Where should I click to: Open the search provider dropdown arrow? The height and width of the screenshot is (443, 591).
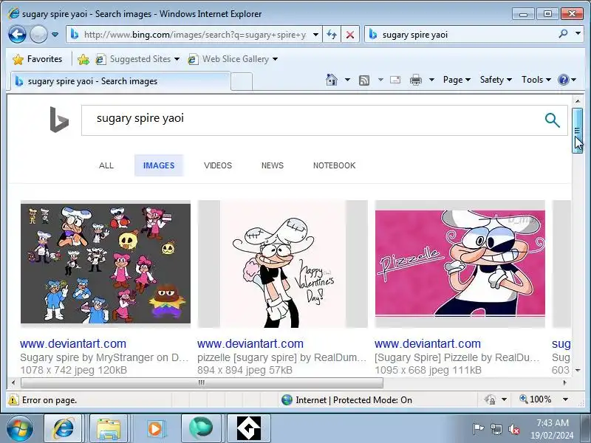[578, 33]
